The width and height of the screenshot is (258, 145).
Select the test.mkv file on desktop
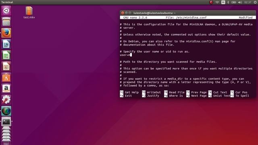[29, 12]
